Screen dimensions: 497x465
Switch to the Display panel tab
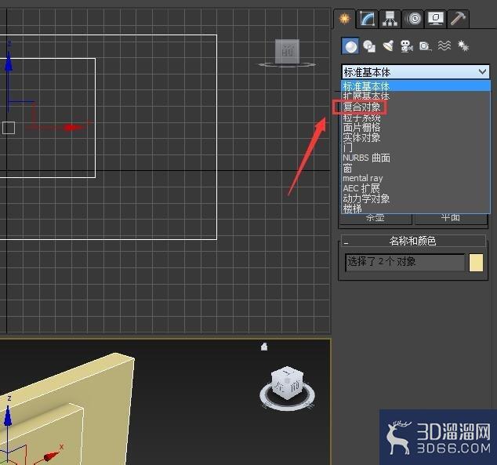pos(436,19)
